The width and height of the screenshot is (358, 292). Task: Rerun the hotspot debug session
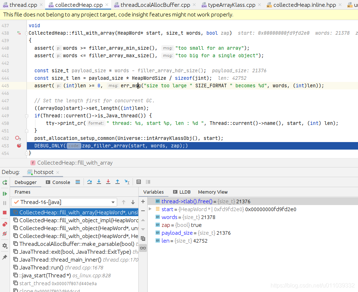pos(5,182)
